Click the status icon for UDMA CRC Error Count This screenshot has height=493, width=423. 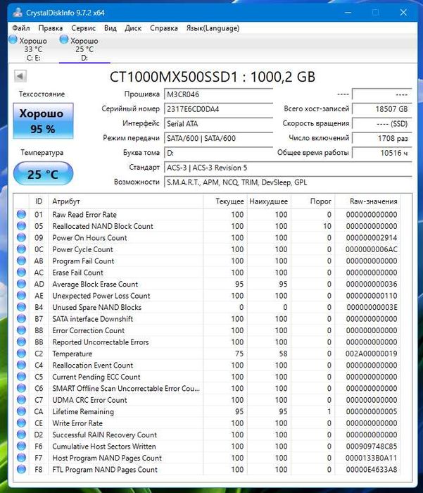pyautogui.click(x=21, y=400)
